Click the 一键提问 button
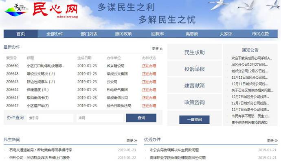Viewport: 281px width, 161px height. (194, 120)
